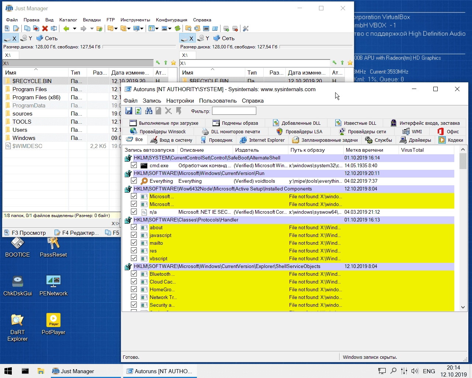Screen dimensions: 472x378
Task: Toggle checkbox for the javascript handler entry
Action: coord(134,235)
